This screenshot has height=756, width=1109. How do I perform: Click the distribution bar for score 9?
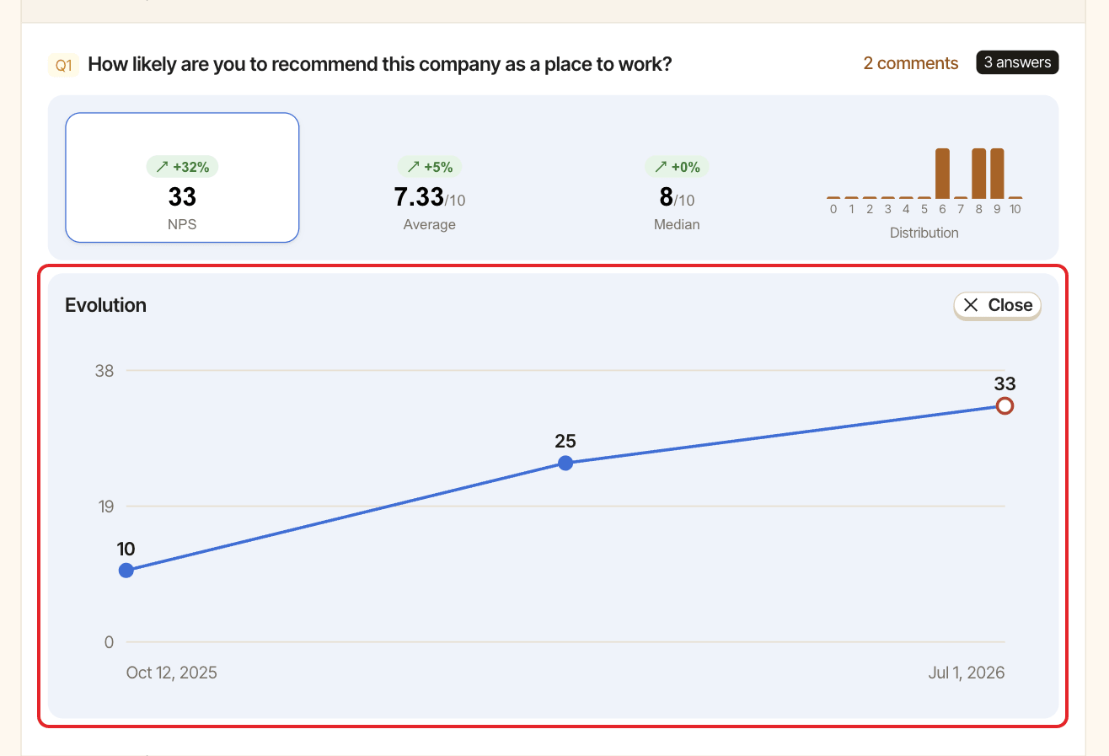pos(997,174)
